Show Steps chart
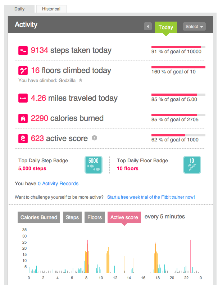The height and width of the screenshot is (285, 218). point(72,217)
